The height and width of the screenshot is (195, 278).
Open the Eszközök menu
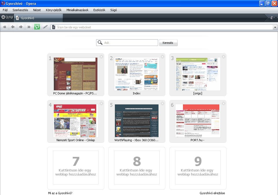tap(99, 10)
